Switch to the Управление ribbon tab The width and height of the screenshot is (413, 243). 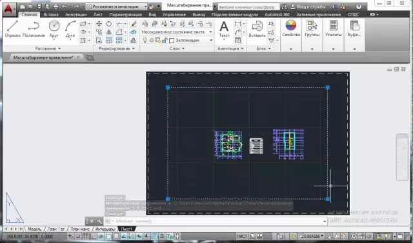[174, 15]
